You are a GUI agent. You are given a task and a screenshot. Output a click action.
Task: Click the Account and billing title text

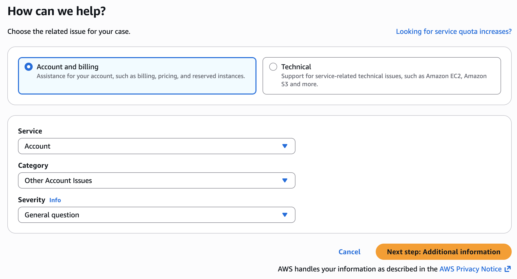[68, 67]
